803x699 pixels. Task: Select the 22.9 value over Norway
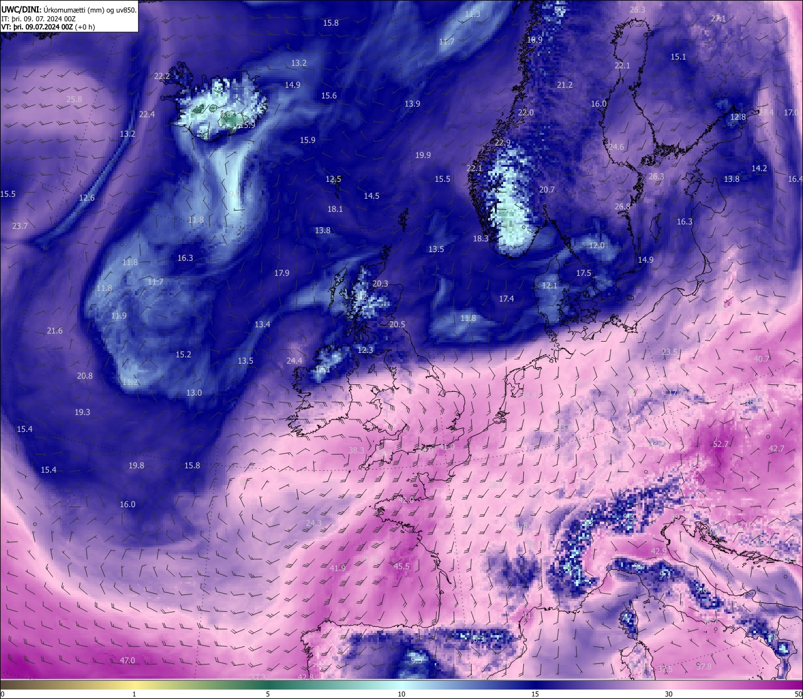tap(503, 144)
